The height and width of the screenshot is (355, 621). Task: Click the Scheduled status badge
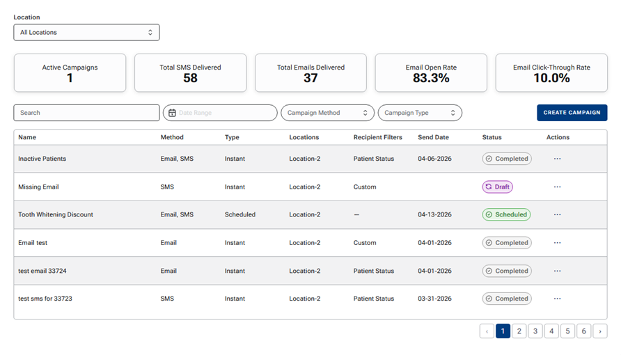point(506,214)
